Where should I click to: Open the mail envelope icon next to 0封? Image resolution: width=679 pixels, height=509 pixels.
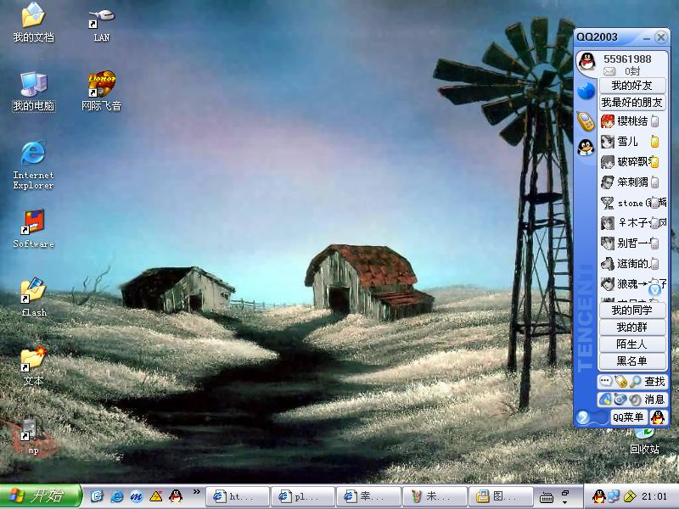click(609, 71)
